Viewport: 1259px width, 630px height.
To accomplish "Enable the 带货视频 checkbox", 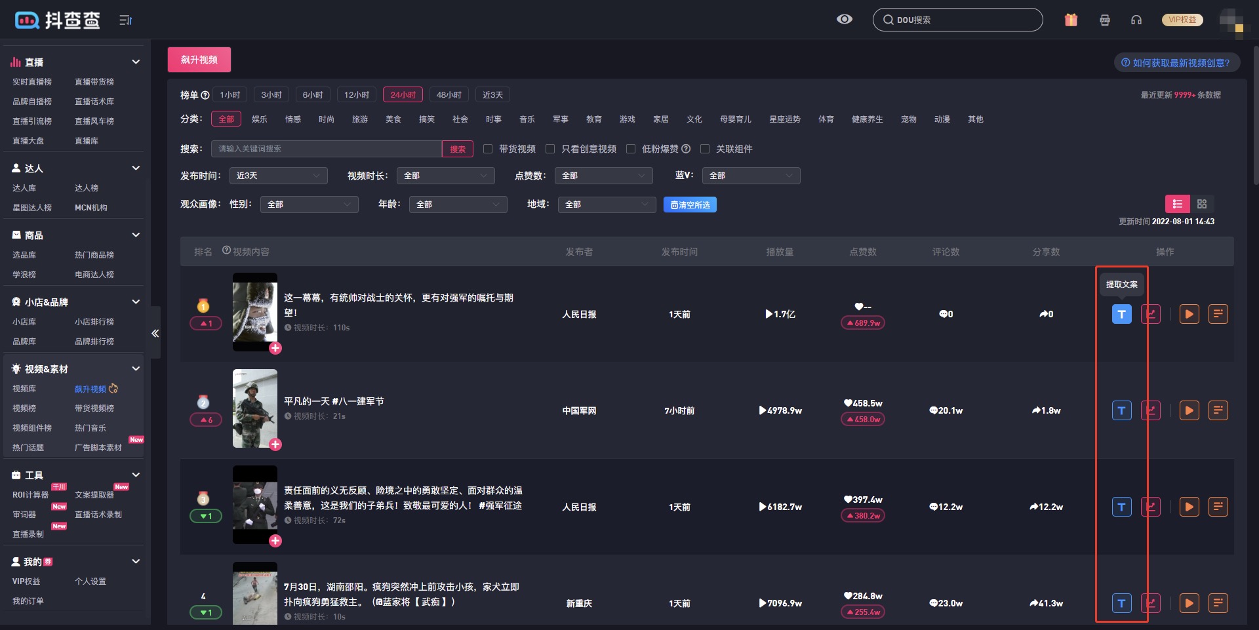I will 488,149.
